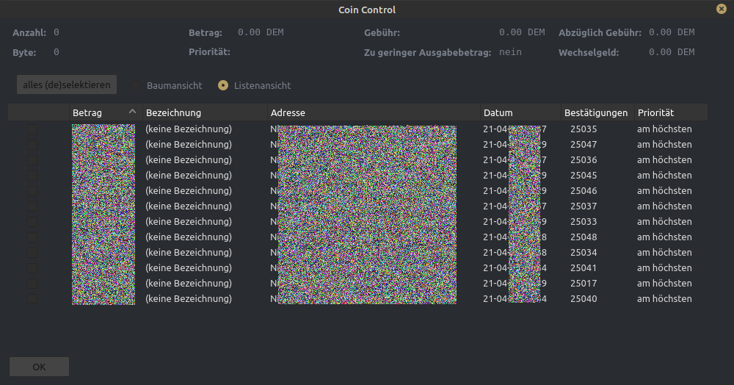Confirm the dialog with the OK button
Screen dimensions: 734x385
(39, 367)
